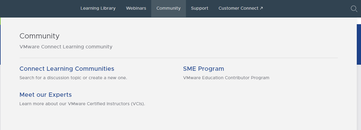Click the green accent strip at left edge
The image size is (361, 130).
(1, 21)
